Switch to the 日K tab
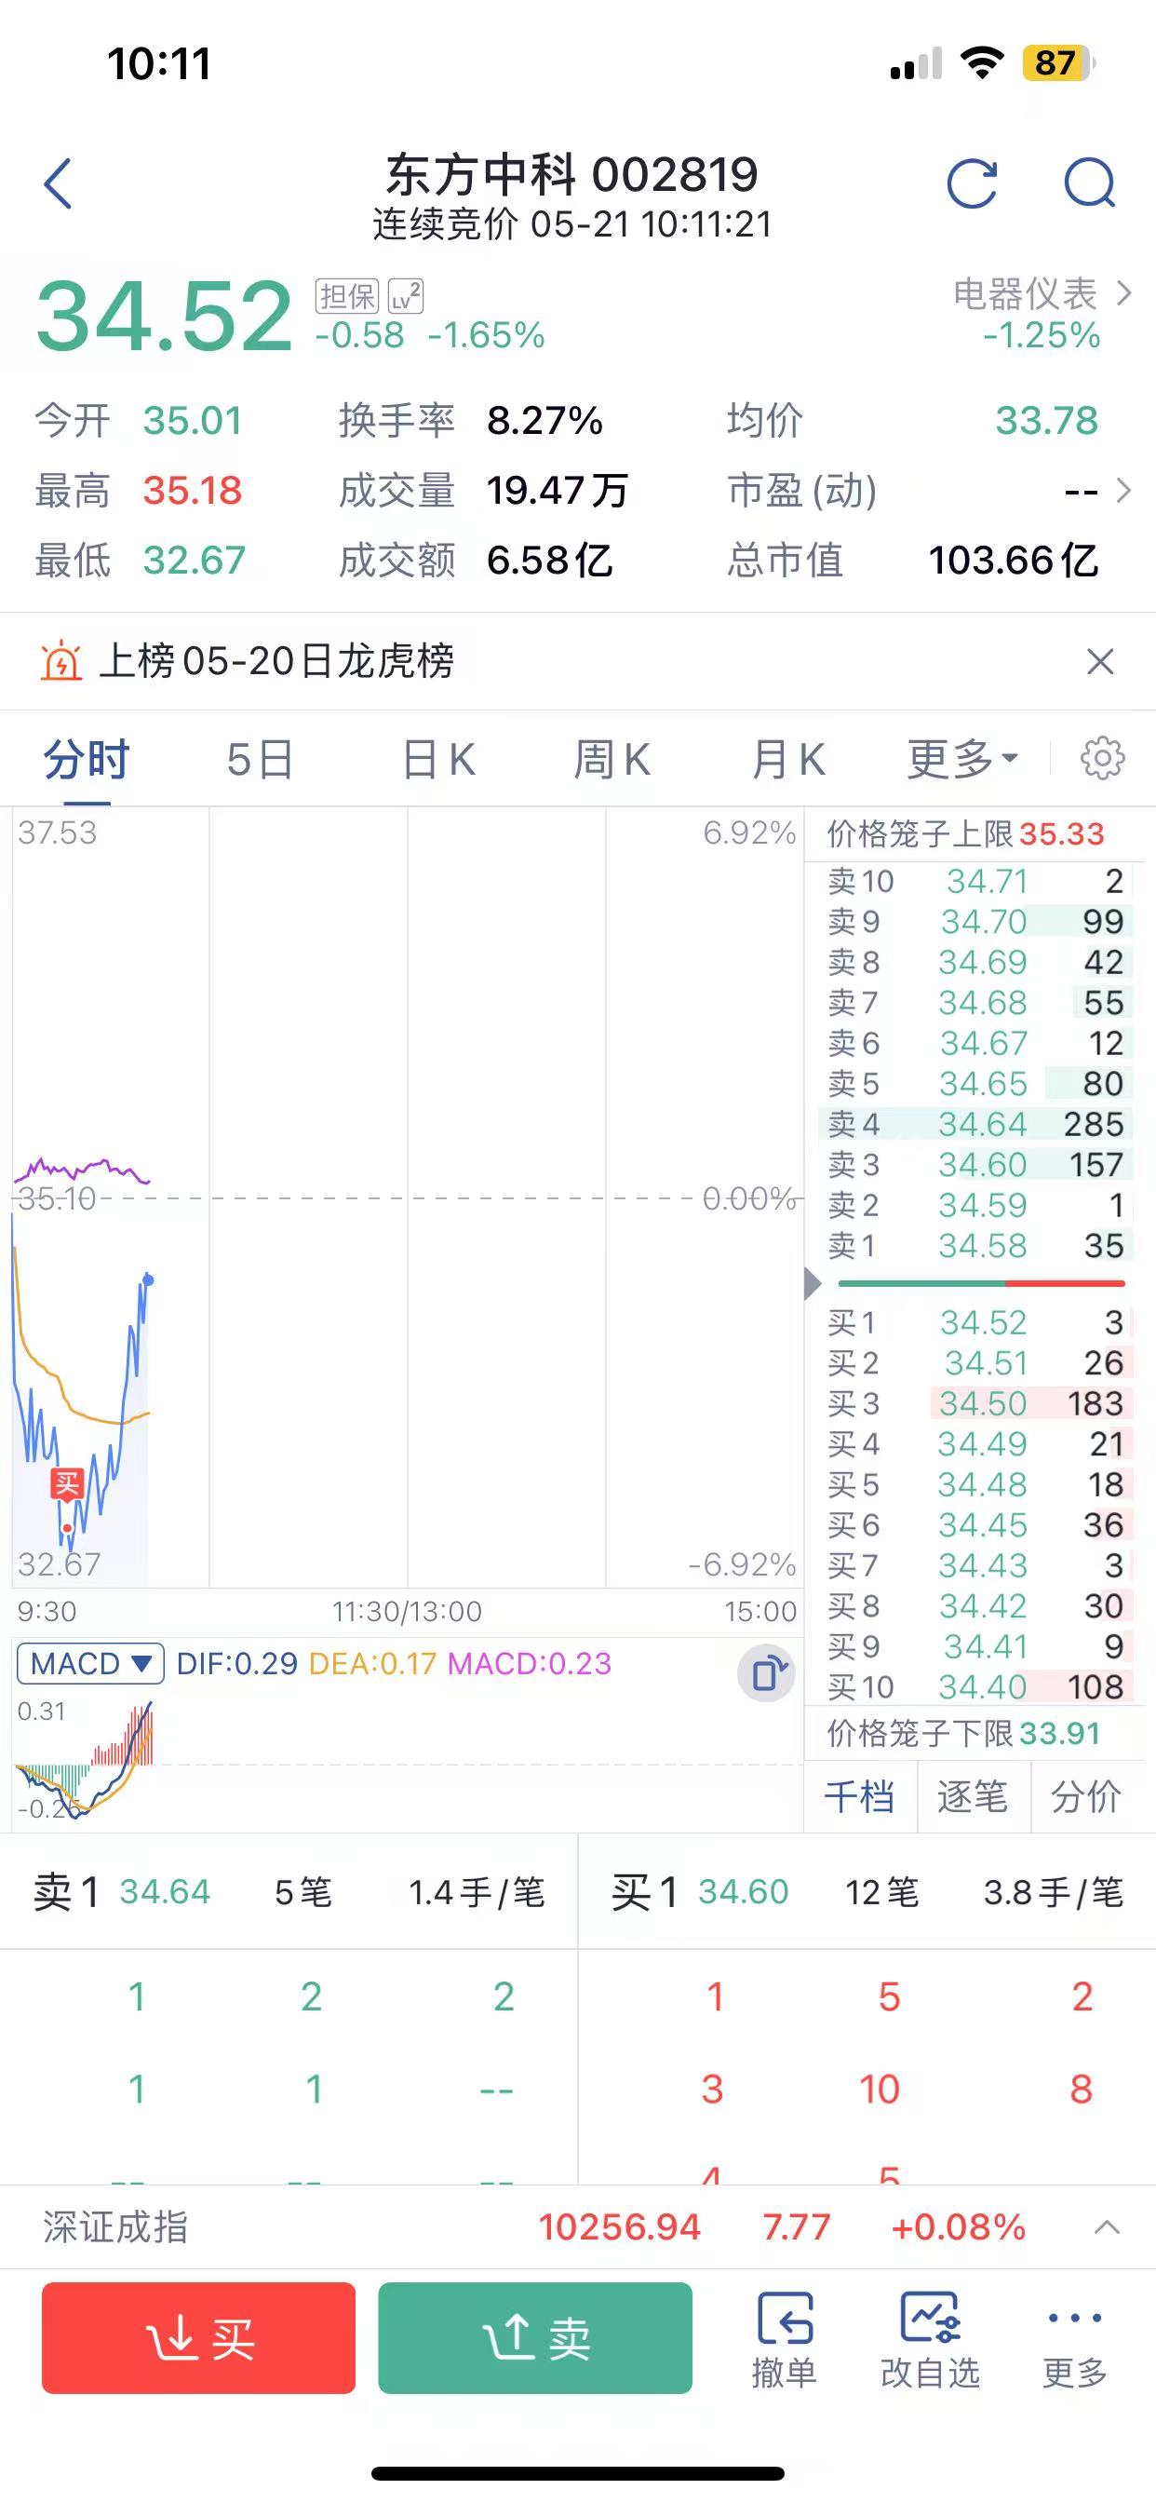Viewport: 1156px width, 2503px height. click(439, 759)
